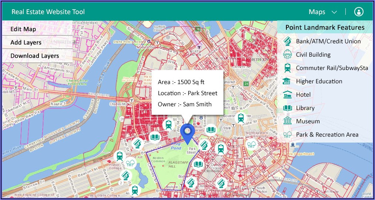Click the Real Estate Website Tool title
This screenshot has height=200, width=375.
pos(48,12)
